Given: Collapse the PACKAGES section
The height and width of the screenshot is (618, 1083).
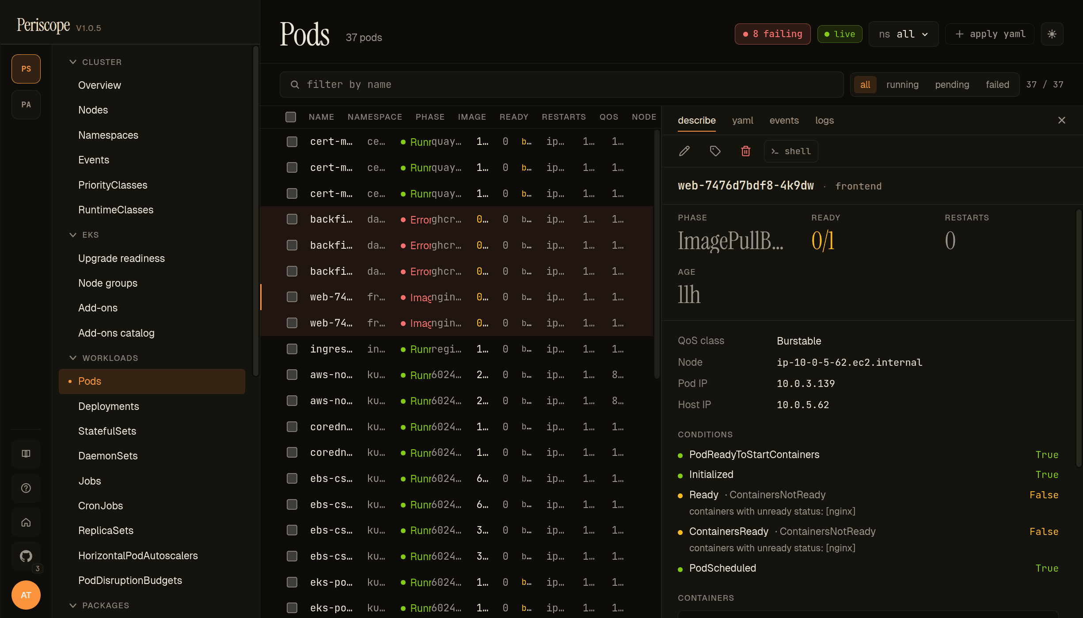Looking at the screenshot, I should tap(99, 606).
